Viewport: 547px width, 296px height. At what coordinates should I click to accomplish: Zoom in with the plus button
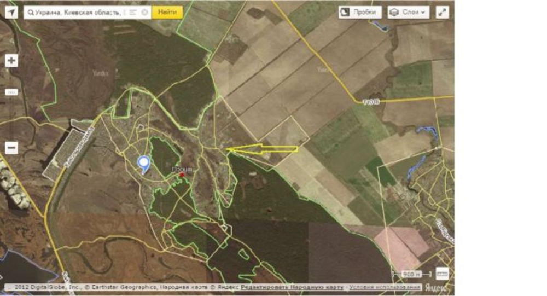pos(11,61)
